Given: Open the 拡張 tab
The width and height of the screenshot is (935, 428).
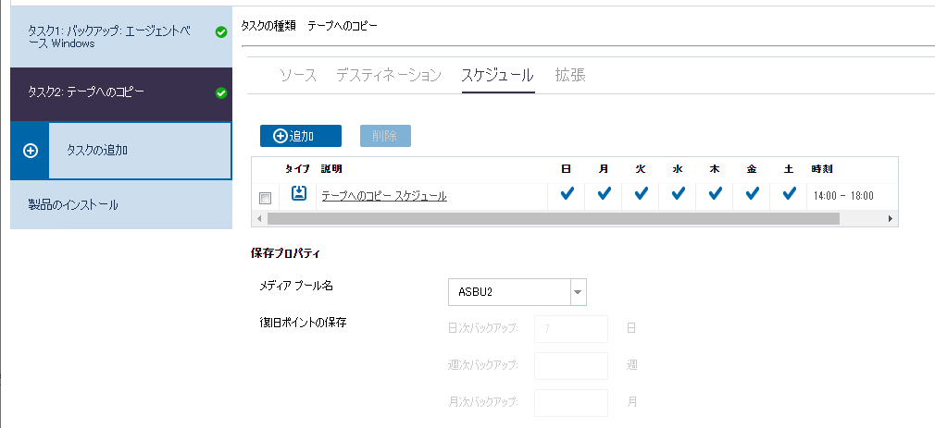Looking at the screenshot, I should point(570,76).
